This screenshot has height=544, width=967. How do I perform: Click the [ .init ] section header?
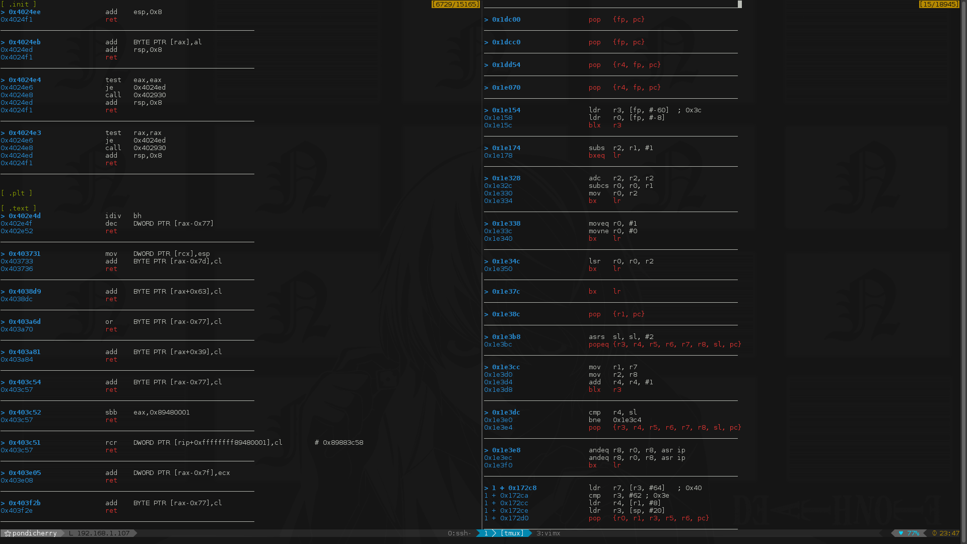click(x=18, y=4)
